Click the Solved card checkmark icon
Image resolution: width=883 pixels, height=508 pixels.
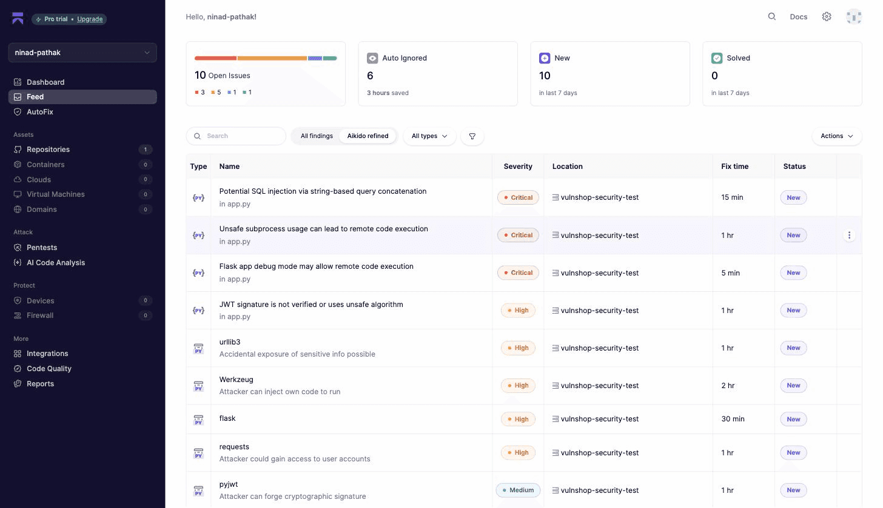(x=717, y=58)
